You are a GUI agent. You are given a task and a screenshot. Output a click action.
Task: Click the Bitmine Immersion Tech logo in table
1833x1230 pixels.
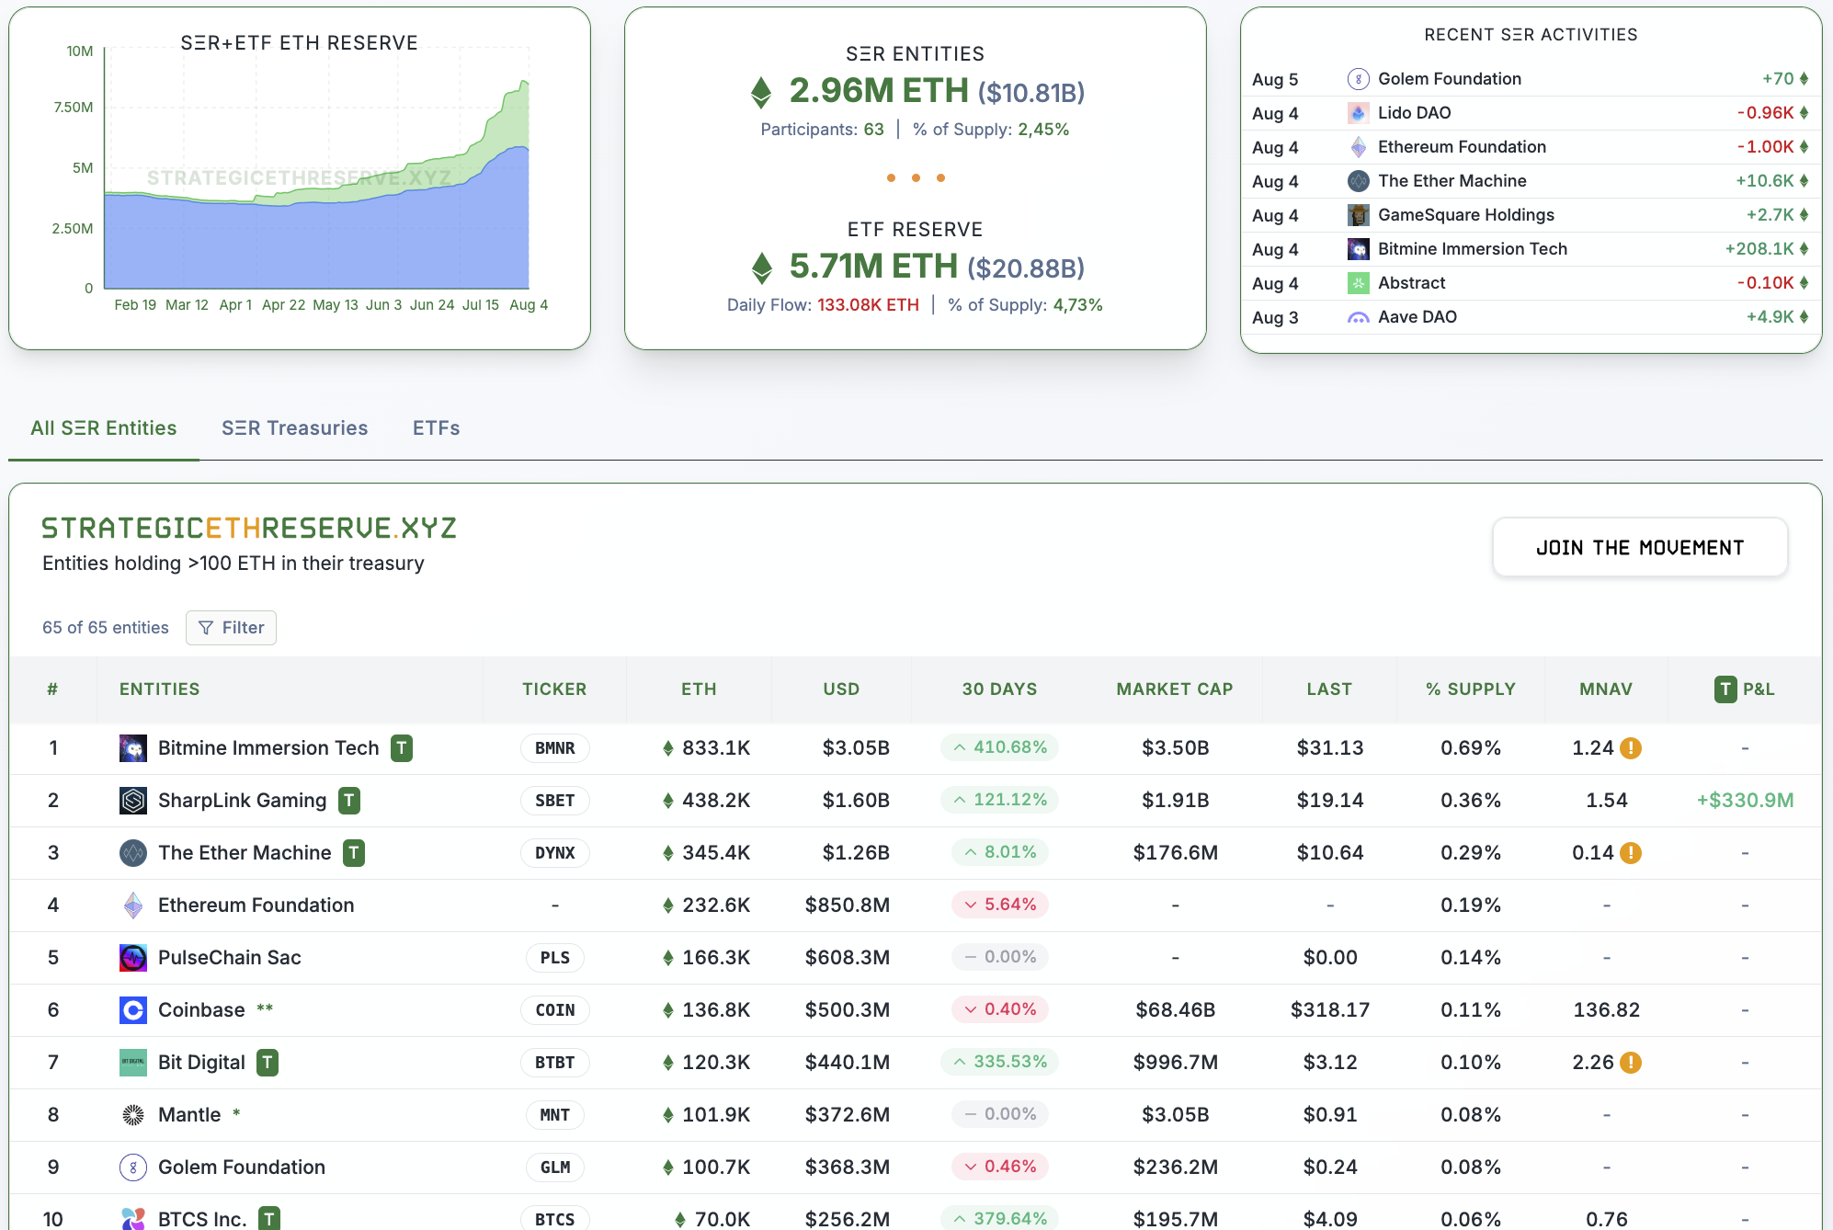pyautogui.click(x=133, y=748)
